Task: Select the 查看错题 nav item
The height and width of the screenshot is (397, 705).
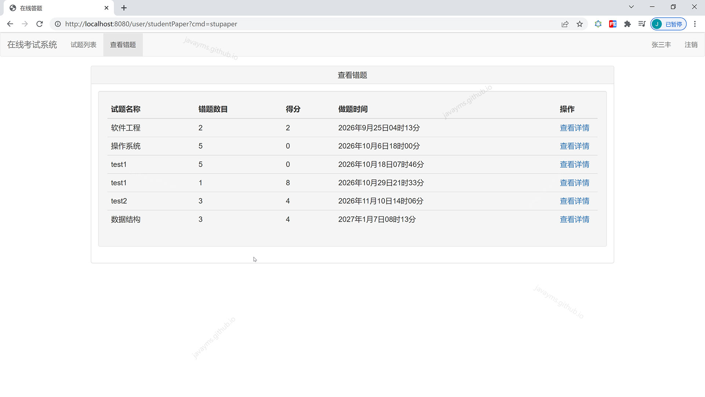Action: [x=123, y=44]
